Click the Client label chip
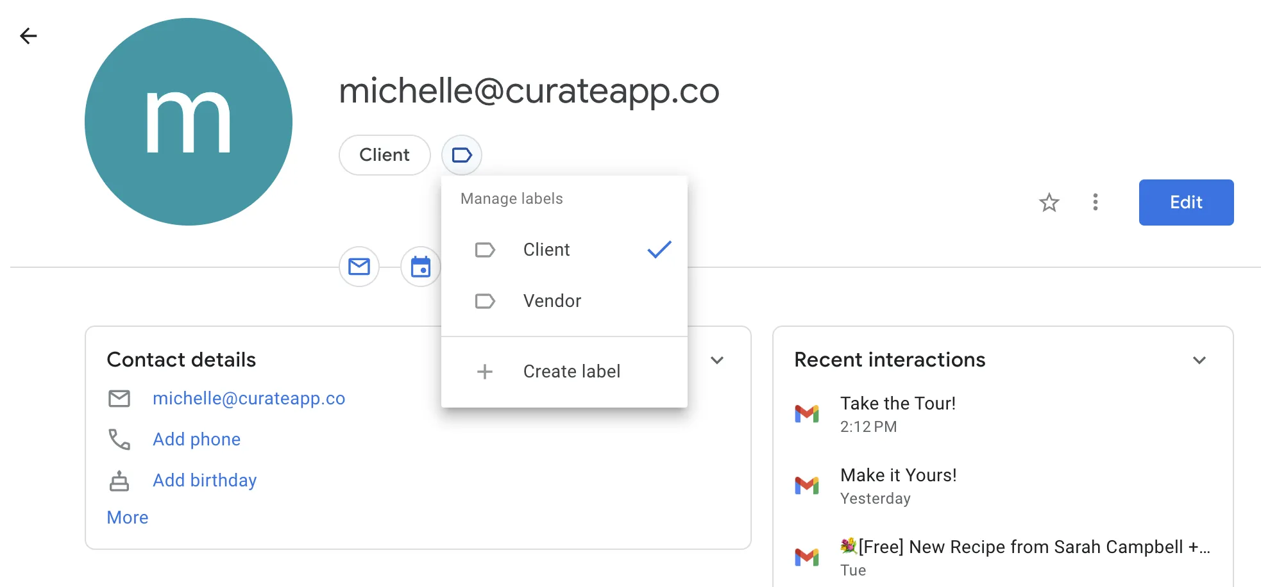The width and height of the screenshot is (1261, 587). 384,155
